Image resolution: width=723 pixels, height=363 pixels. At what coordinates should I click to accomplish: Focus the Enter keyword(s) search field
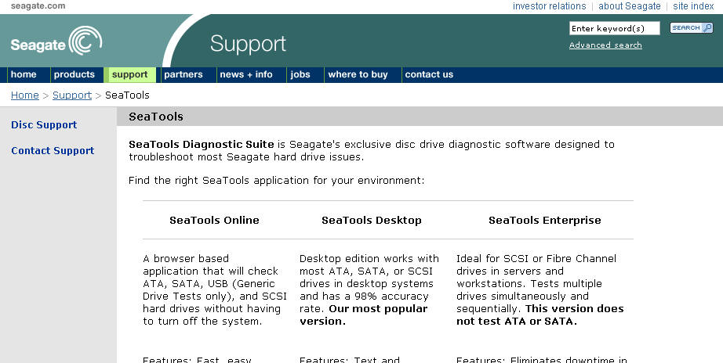coord(614,28)
